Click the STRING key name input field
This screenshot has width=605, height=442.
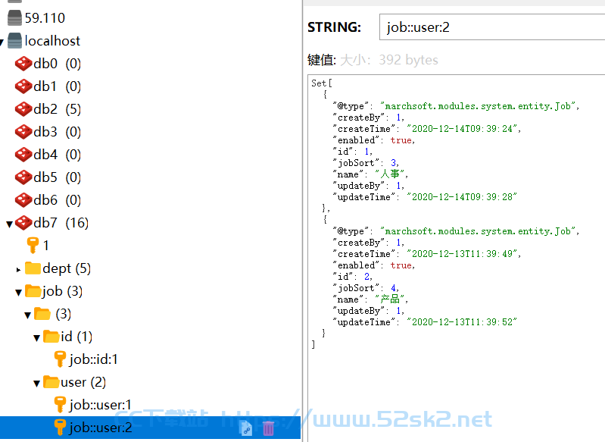(x=492, y=27)
